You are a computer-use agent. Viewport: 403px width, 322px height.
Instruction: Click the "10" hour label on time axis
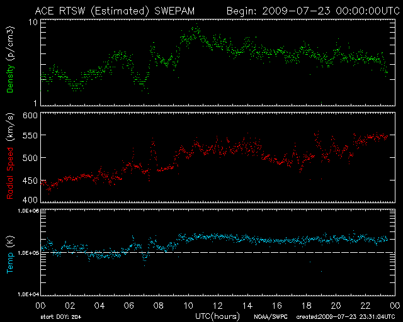188,306
